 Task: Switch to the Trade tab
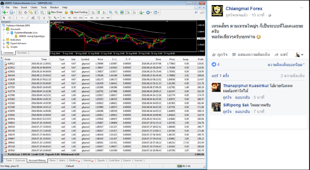(9, 160)
